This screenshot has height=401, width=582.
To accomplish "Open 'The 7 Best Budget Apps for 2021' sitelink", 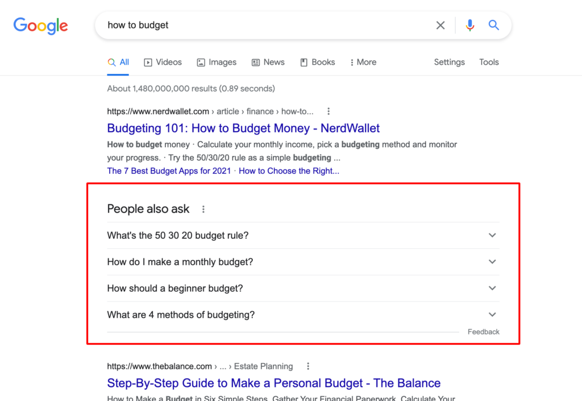I will point(169,171).
